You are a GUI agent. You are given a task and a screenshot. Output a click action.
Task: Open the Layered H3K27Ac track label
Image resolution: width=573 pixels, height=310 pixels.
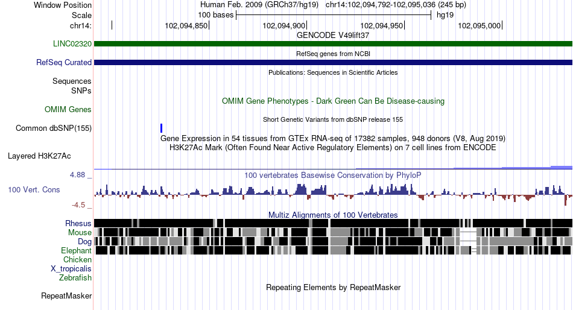tap(39, 156)
